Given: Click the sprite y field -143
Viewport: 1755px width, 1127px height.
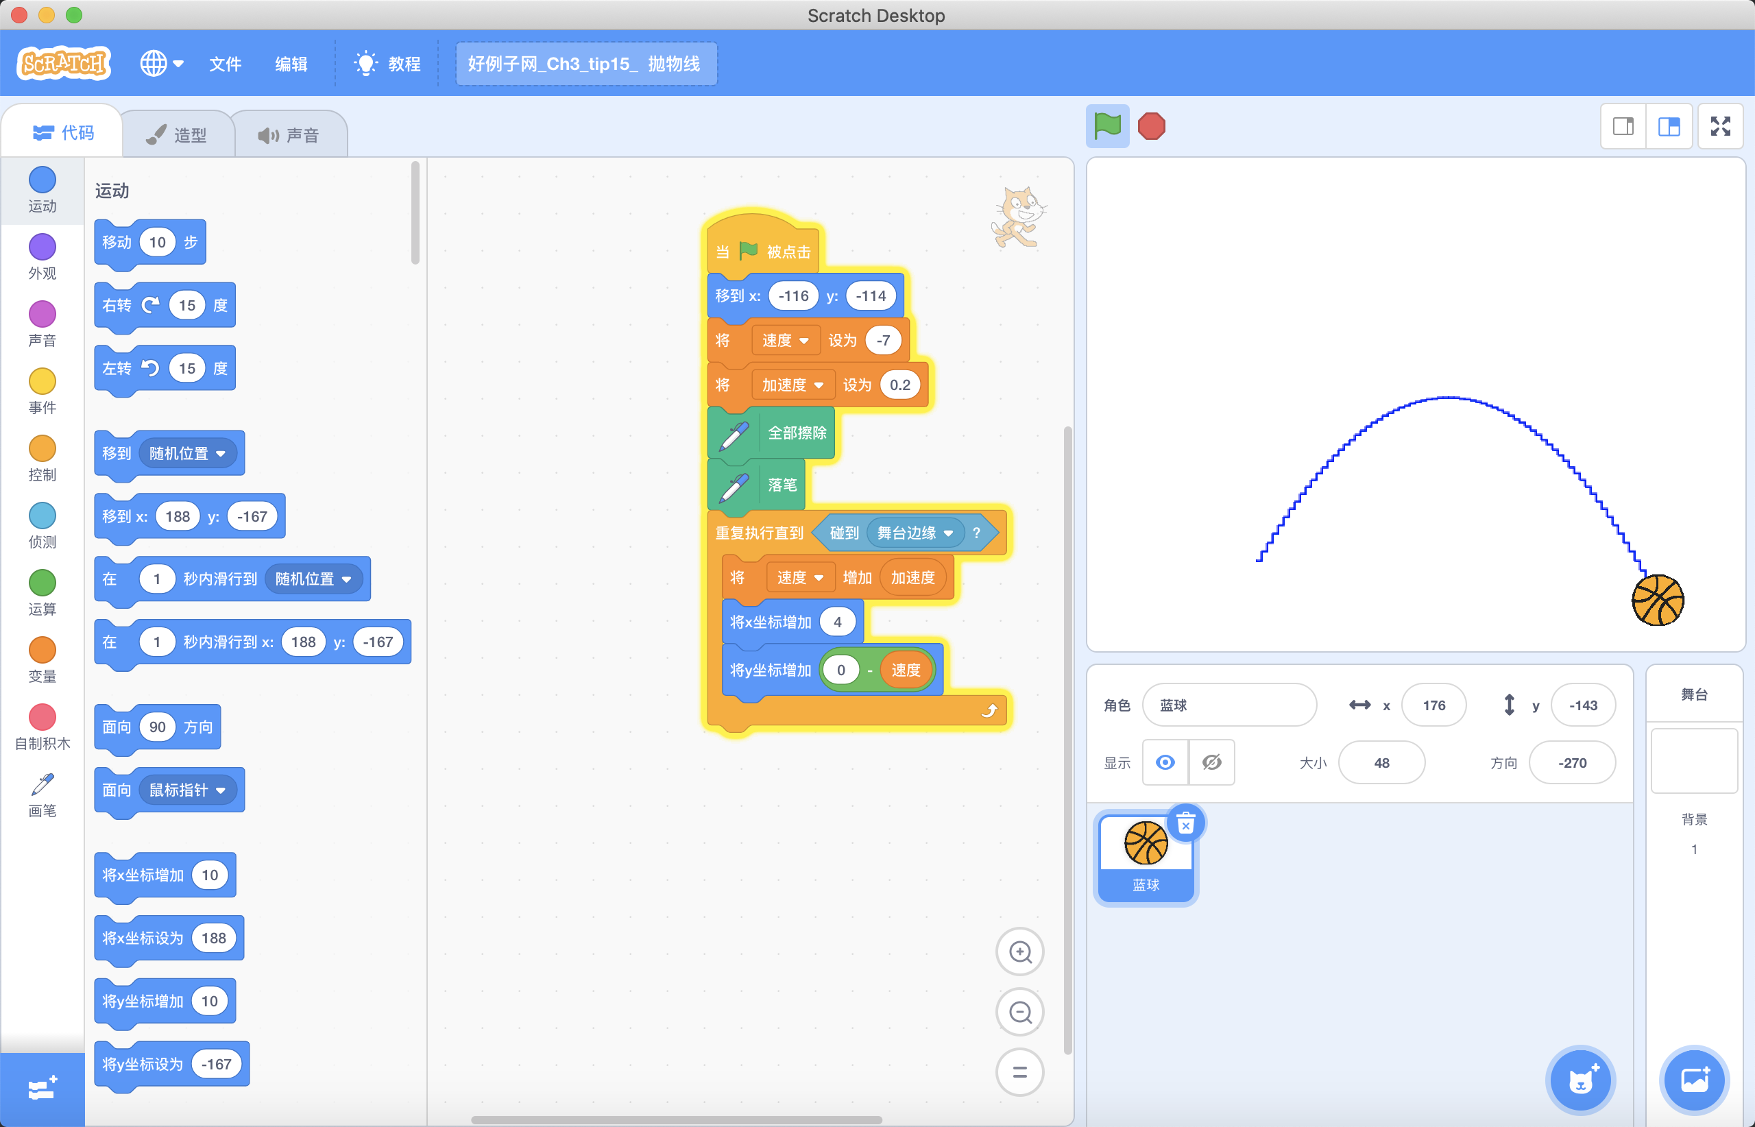Looking at the screenshot, I should pos(1583,705).
